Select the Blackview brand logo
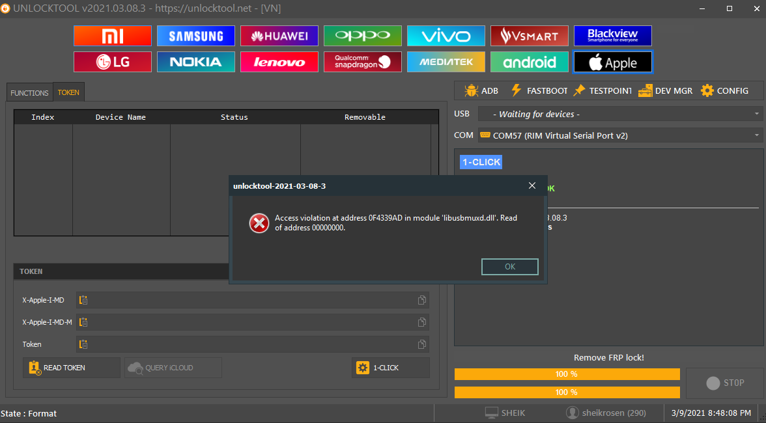This screenshot has height=423, width=766. (x=612, y=36)
